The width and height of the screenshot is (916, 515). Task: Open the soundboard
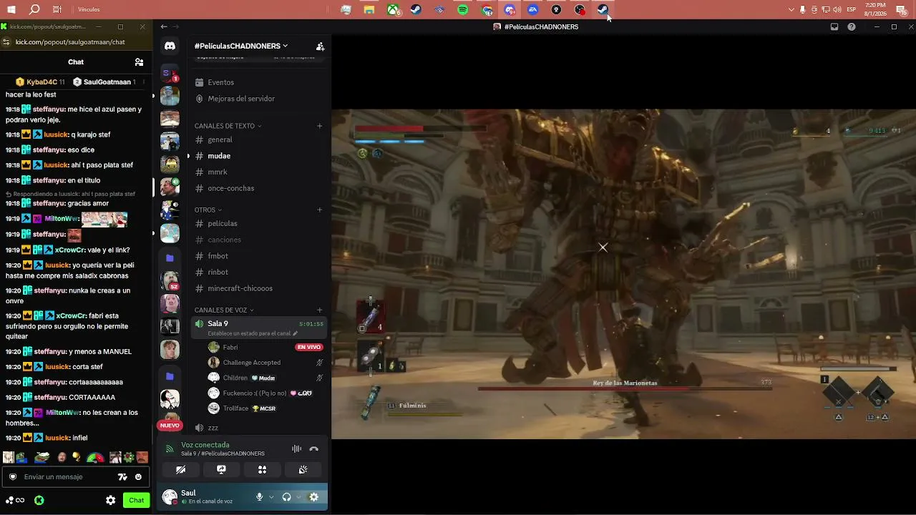point(303,470)
